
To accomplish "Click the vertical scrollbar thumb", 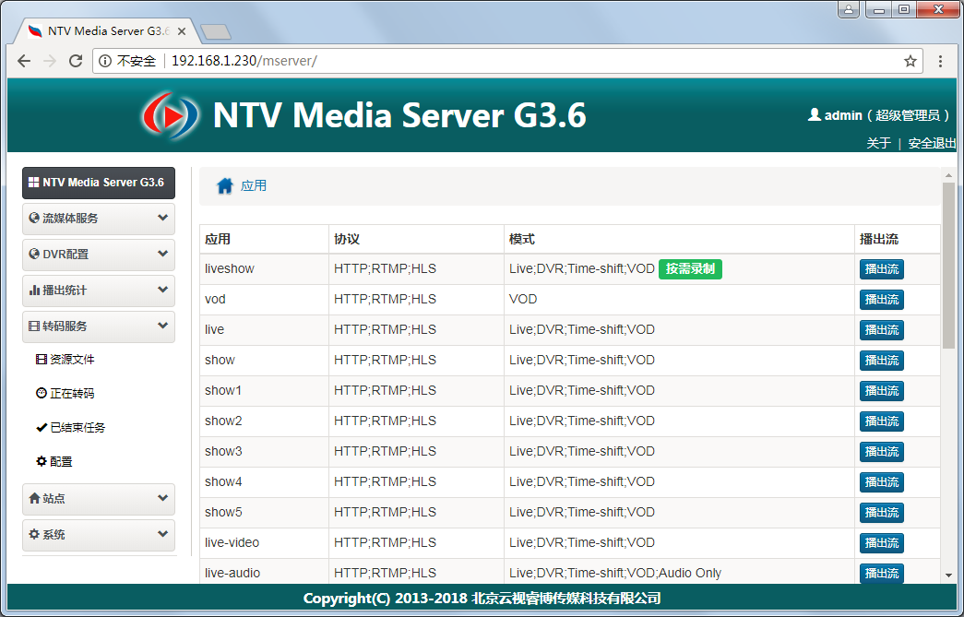I will coord(948,266).
